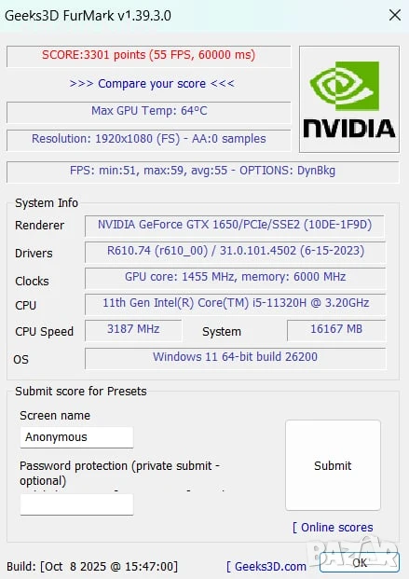Focus the Screen name field with Anonymous
This screenshot has height=579, width=409.
76,437
